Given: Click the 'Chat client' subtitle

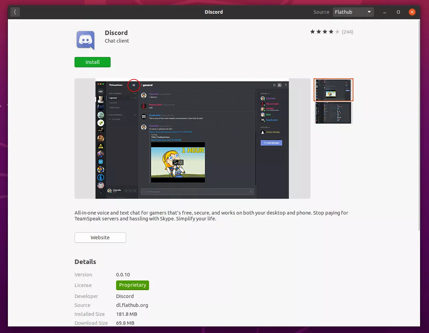Looking at the screenshot, I should [117, 41].
